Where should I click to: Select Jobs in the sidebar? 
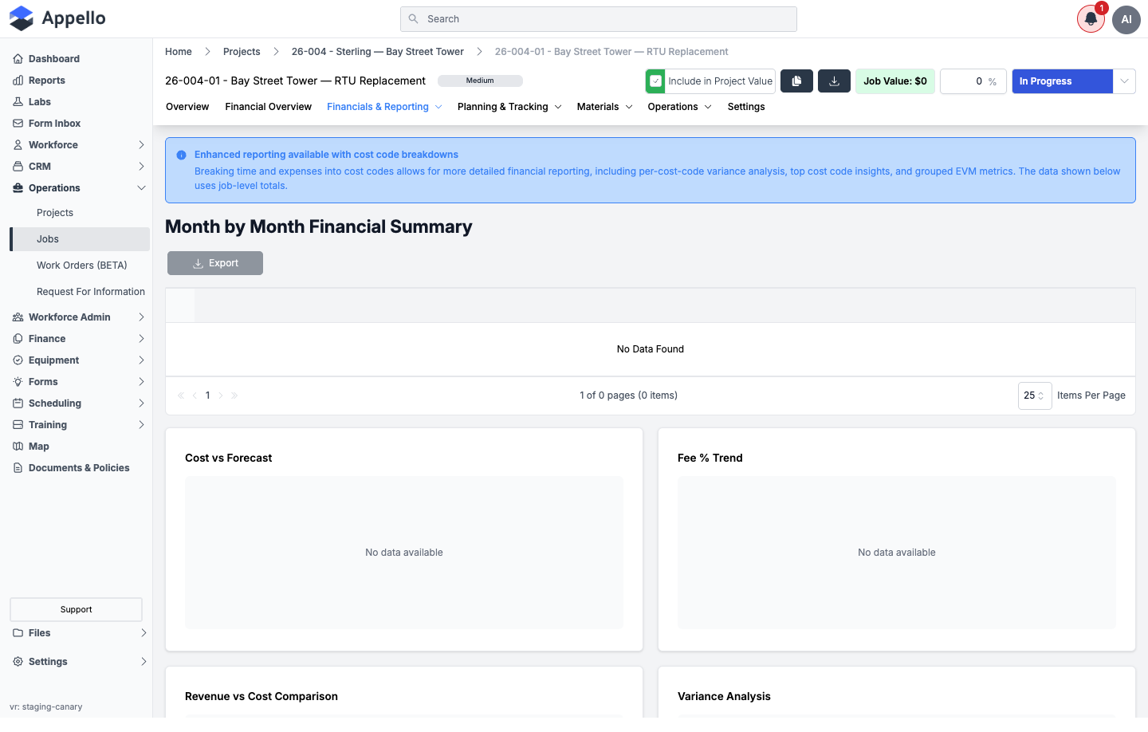click(80, 239)
